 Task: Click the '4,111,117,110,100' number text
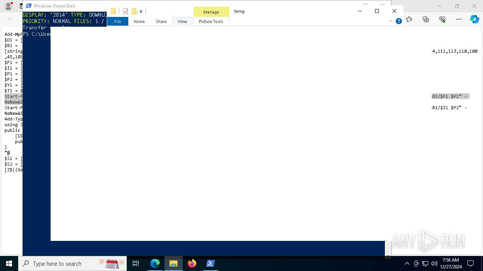coord(455,51)
